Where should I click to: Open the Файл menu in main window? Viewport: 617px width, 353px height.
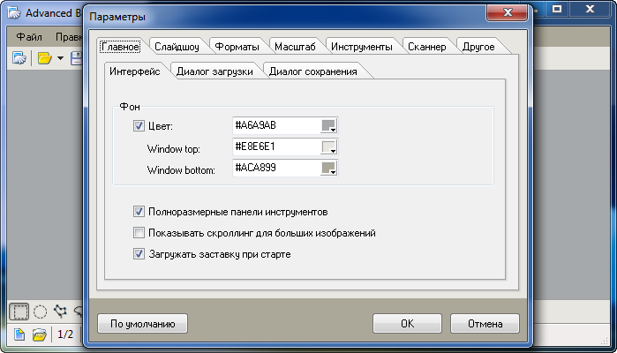[x=29, y=37]
